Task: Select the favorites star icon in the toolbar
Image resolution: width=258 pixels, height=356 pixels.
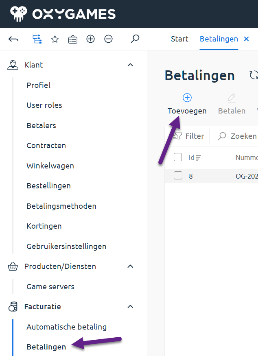Action: tap(55, 39)
